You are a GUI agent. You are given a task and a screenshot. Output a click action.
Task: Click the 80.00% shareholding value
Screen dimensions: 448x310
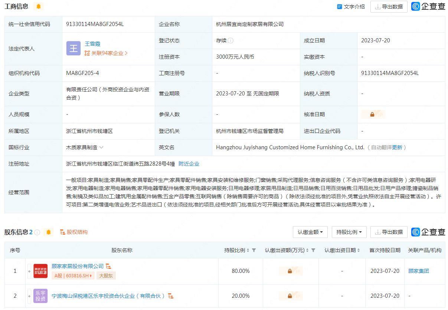[x=241, y=271]
